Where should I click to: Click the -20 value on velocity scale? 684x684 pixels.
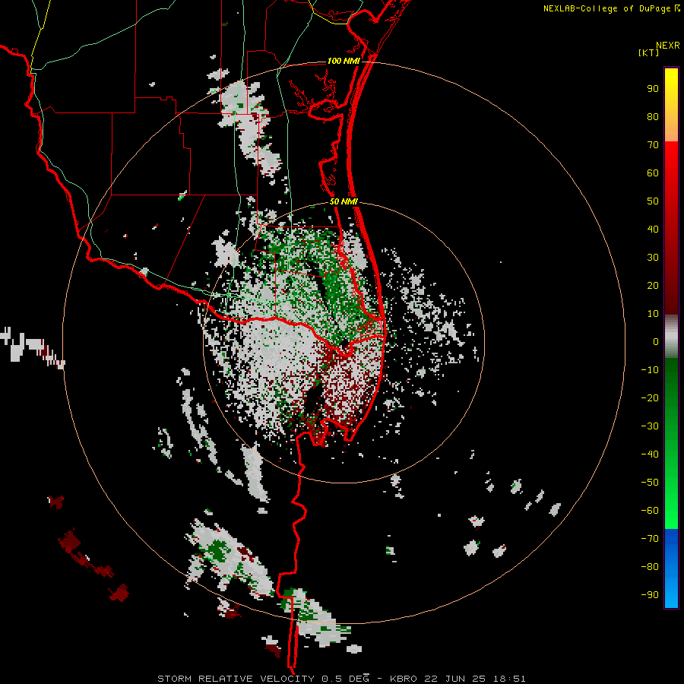[650, 397]
